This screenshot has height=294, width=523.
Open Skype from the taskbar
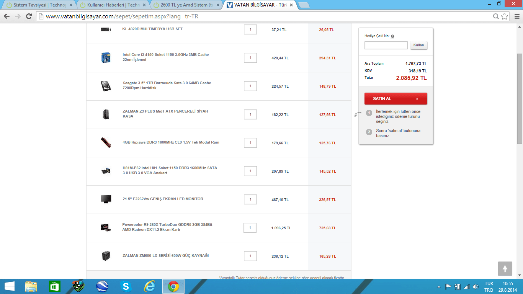[x=126, y=286]
